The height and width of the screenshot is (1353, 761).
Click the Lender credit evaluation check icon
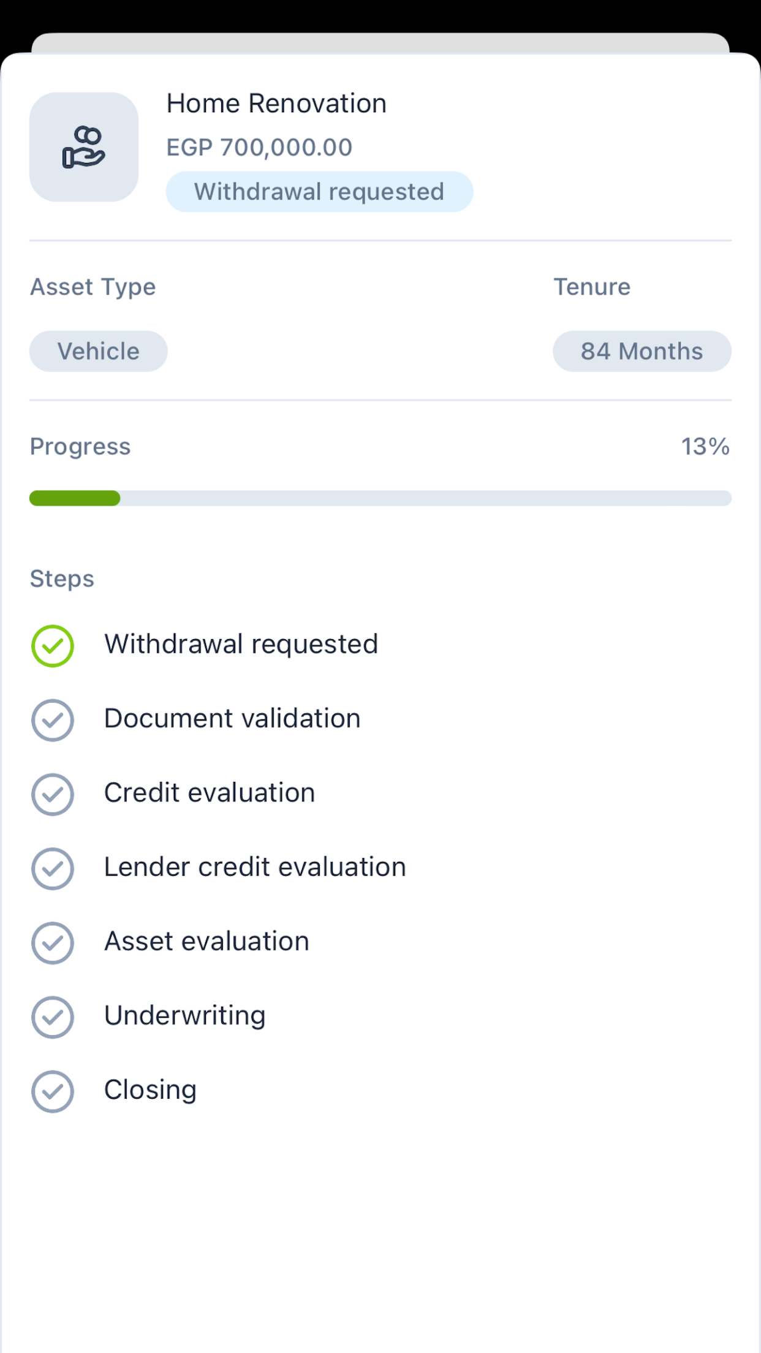click(53, 868)
